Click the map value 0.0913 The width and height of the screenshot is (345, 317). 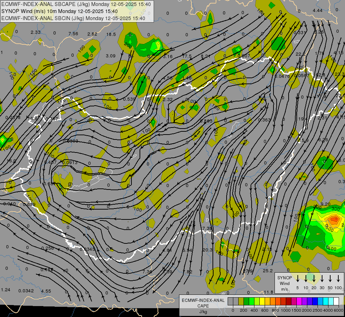tap(70, 163)
